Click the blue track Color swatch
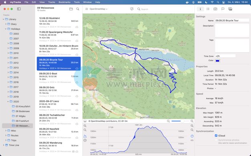This screenshot has width=251, height=156. pos(217,61)
